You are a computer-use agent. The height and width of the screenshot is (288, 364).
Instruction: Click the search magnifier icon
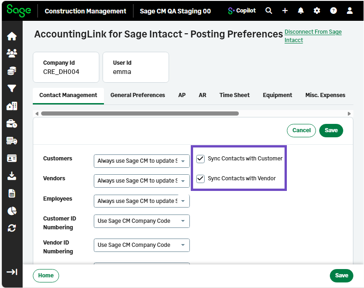click(269, 11)
